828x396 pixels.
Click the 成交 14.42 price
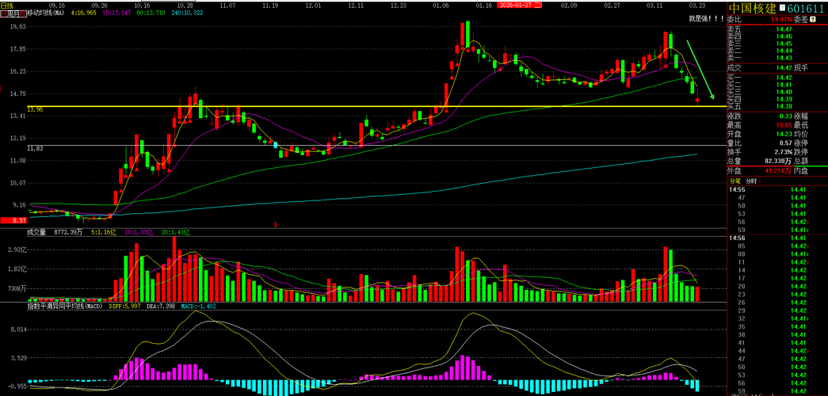pos(783,67)
